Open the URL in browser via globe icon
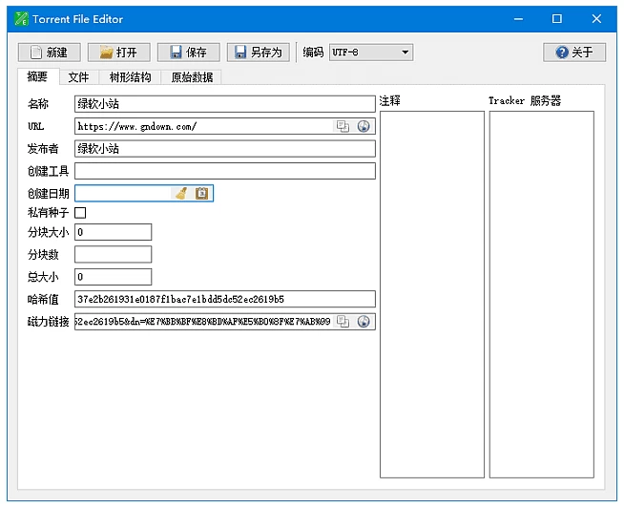The height and width of the screenshot is (508, 624). pyautogui.click(x=364, y=126)
